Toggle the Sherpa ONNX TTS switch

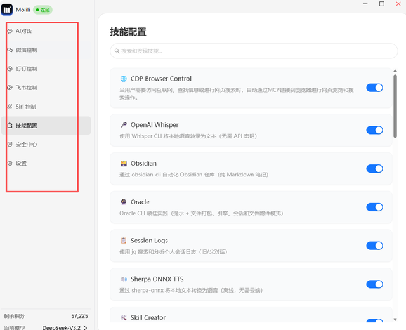point(374,284)
